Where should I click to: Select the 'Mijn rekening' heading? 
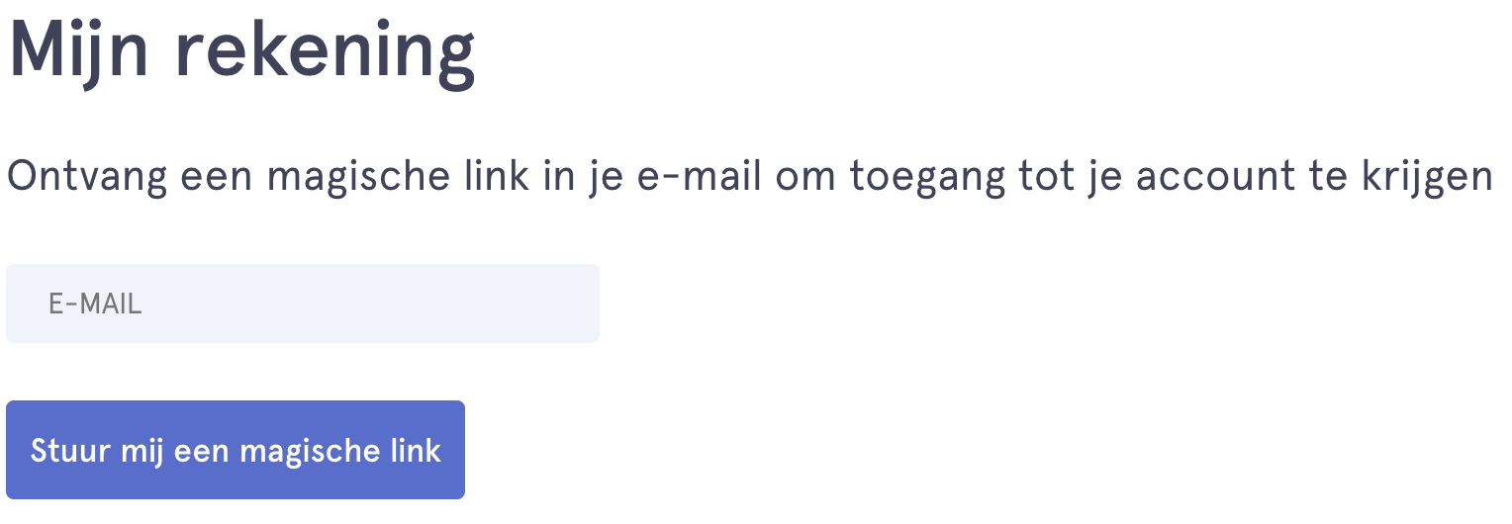click(242, 51)
